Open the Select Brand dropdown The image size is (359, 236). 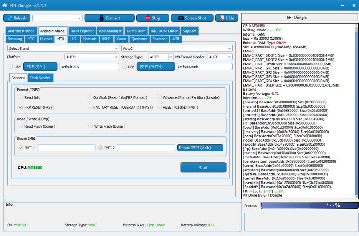63,48
